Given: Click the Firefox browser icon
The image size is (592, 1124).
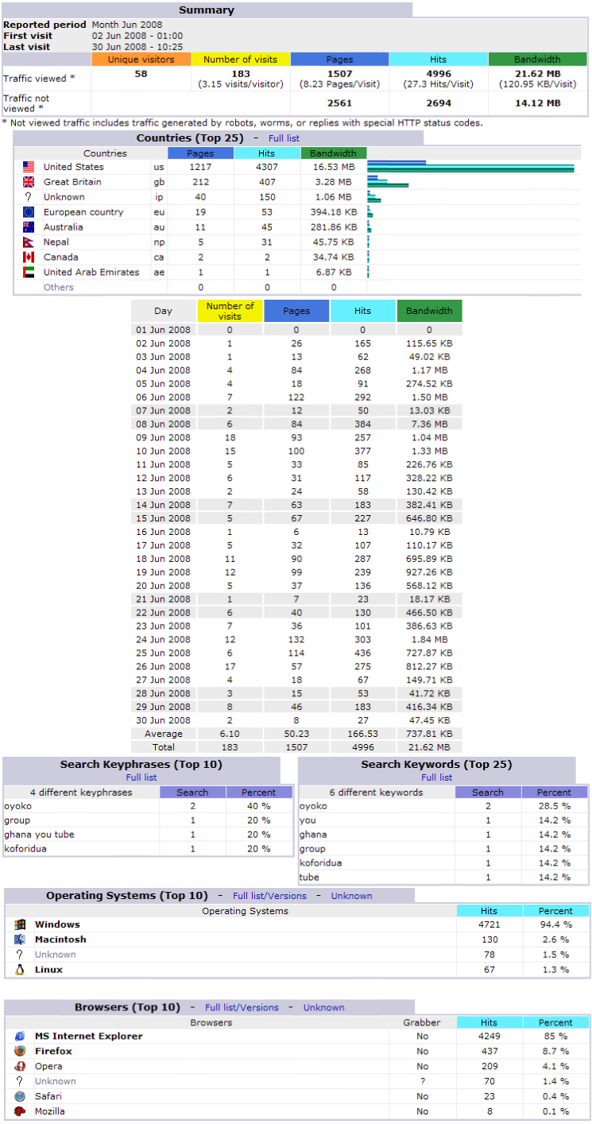Looking at the screenshot, I should [20, 1051].
